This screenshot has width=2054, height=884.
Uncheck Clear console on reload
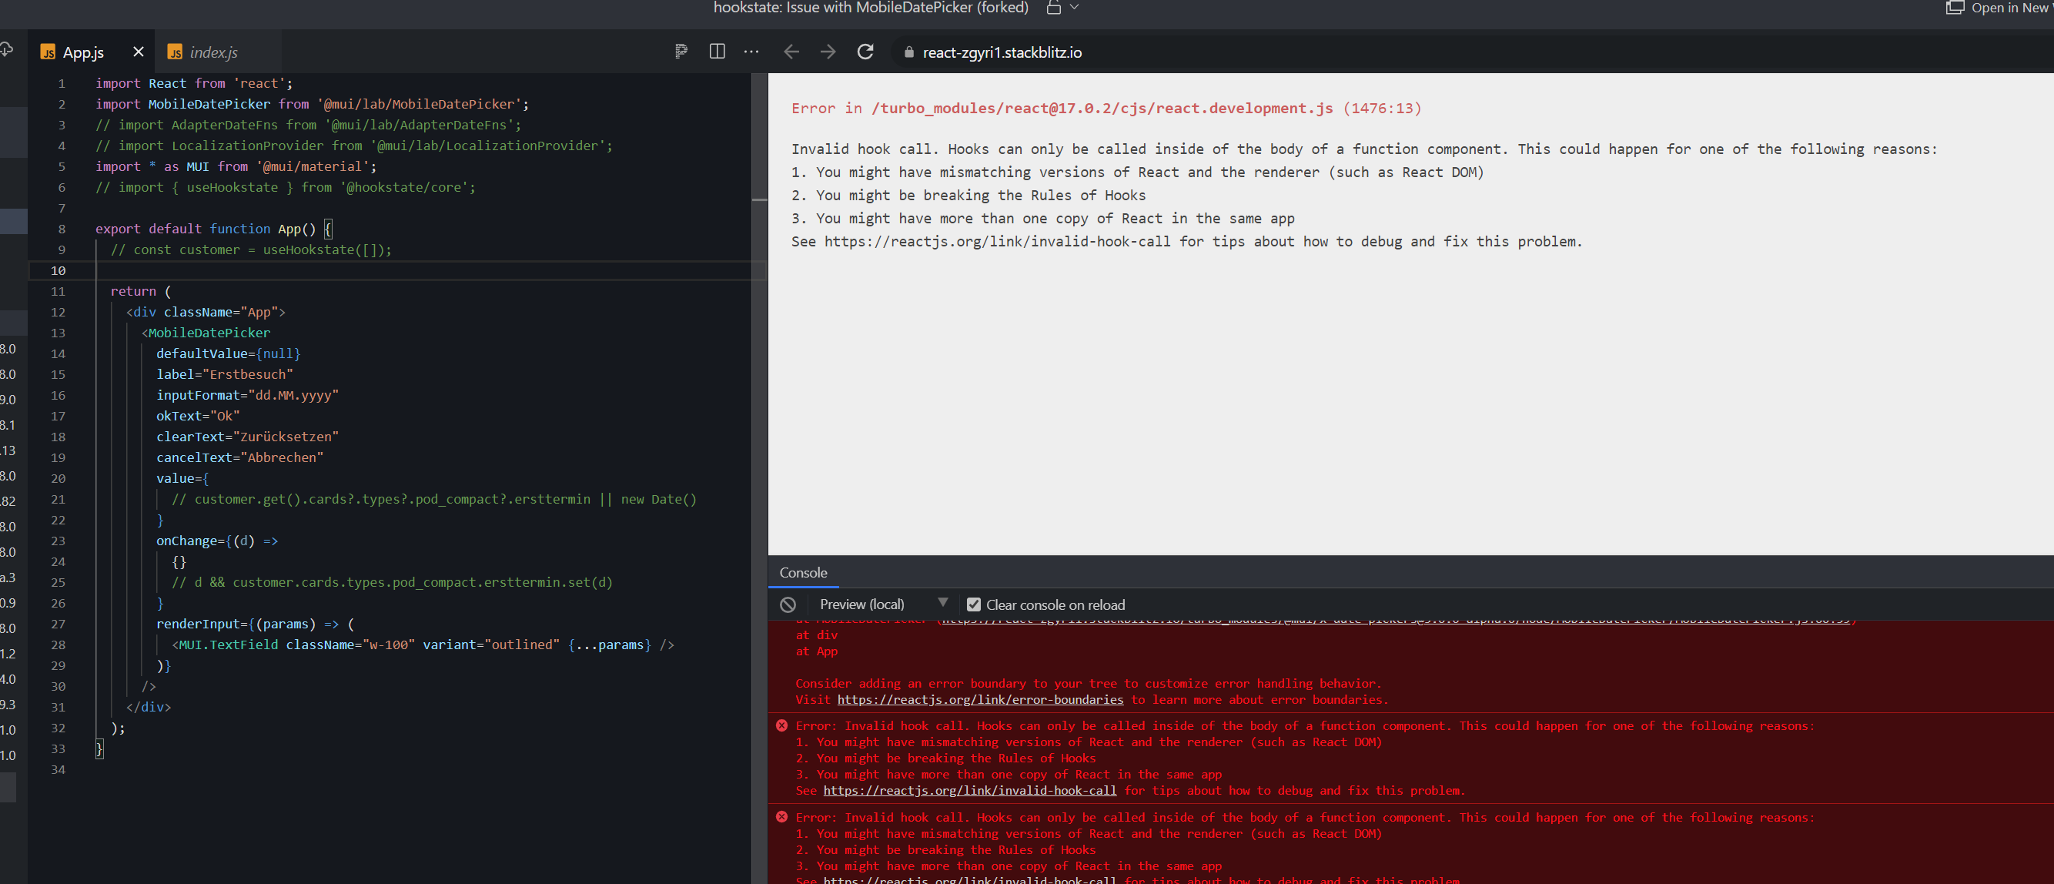click(x=975, y=604)
